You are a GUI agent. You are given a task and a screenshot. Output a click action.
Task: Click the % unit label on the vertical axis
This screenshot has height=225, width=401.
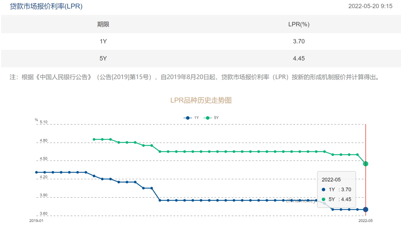[36, 120]
